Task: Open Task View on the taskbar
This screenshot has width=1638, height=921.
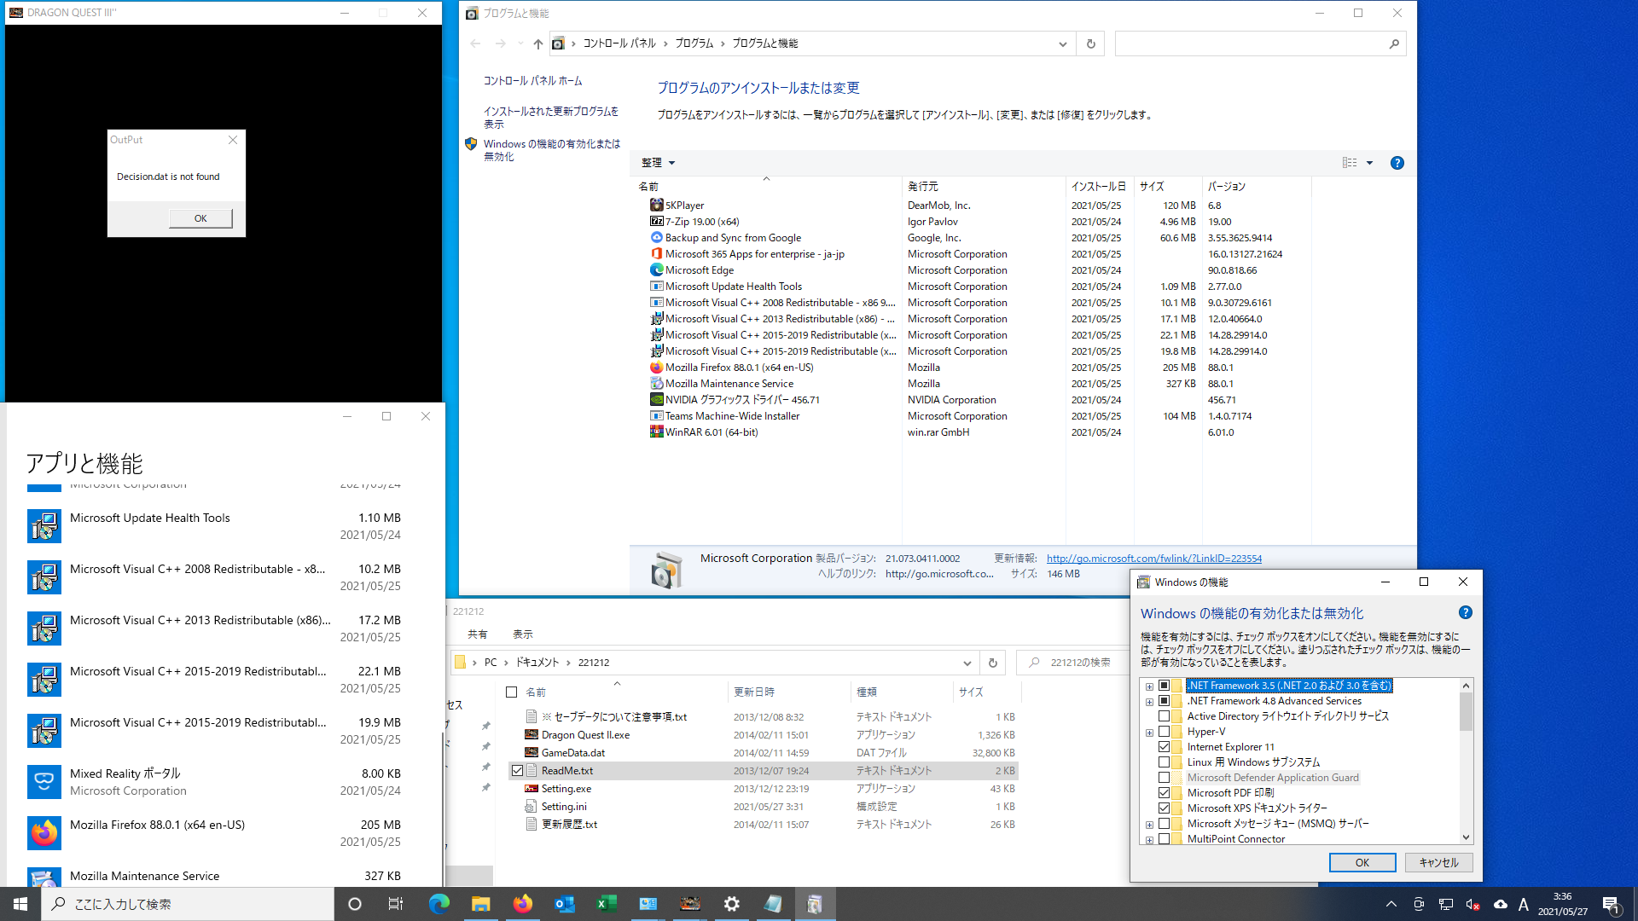Action: [x=396, y=904]
